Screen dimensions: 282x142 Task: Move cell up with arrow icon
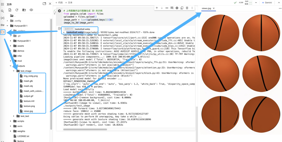coord(157,8)
